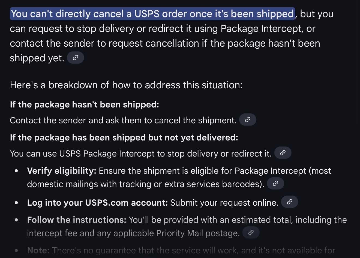Click heading "If the package hasn't been shipped:"
This screenshot has height=258, width=360.
pyautogui.click(x=84, y=104)
